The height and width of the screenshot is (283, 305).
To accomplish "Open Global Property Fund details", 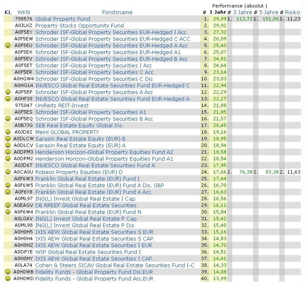I will (63, 19).
